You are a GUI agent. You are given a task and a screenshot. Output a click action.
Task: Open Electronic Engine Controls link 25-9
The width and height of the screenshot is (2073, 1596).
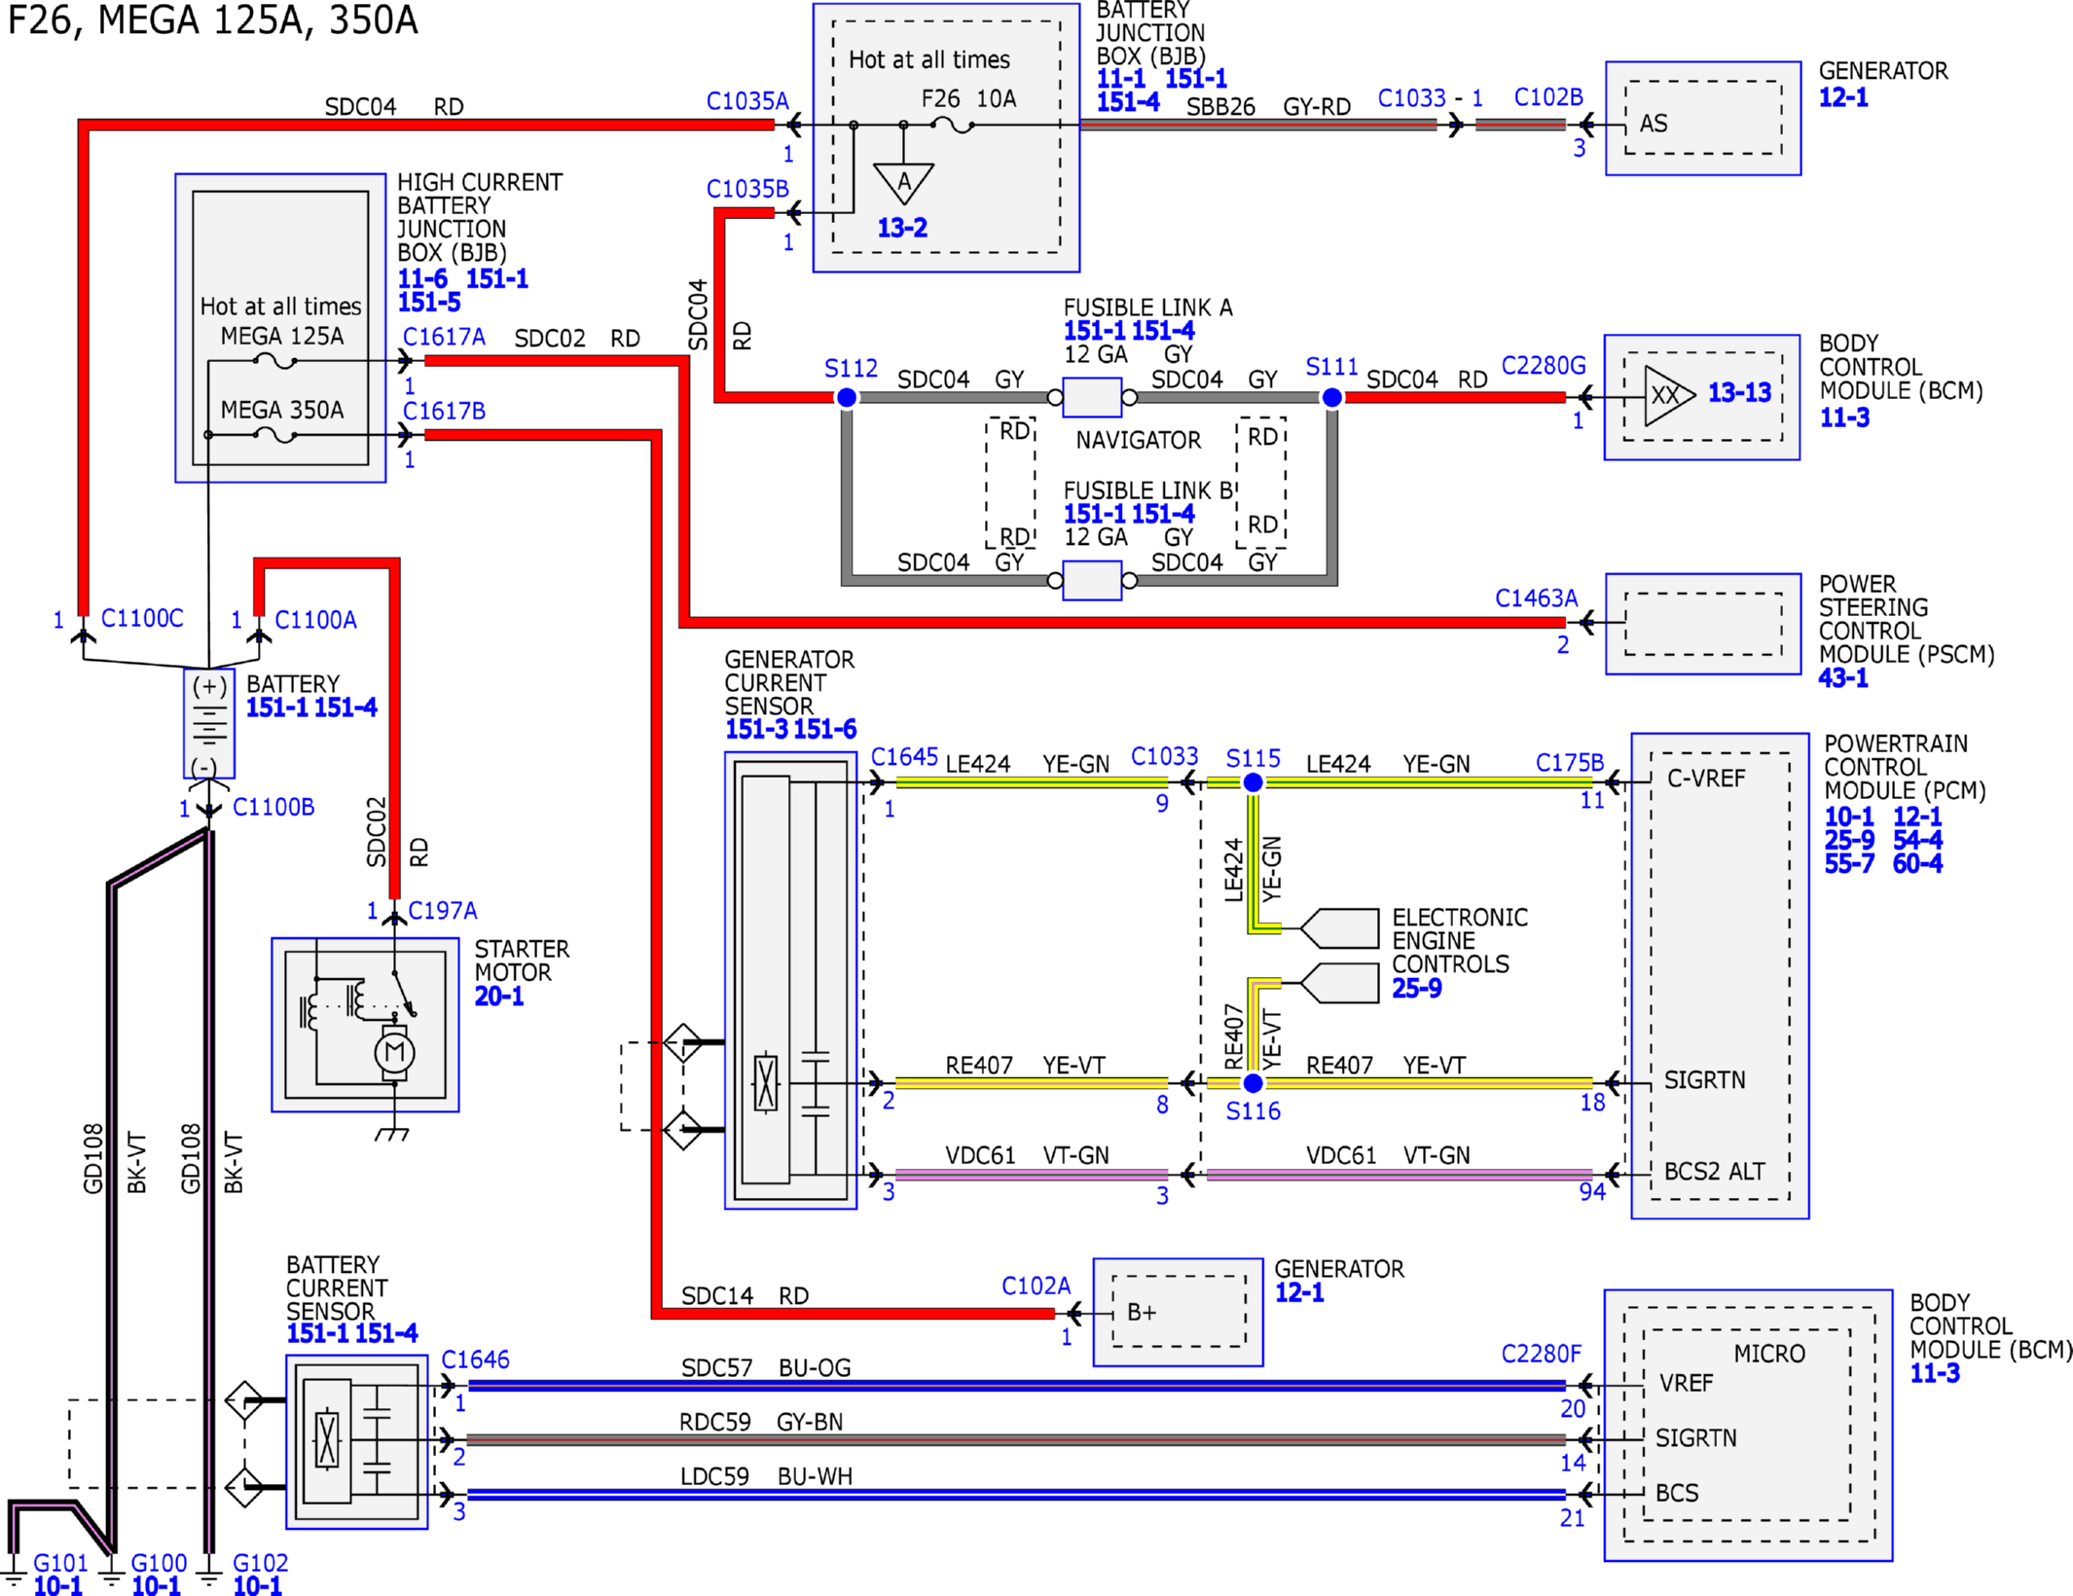(x=1416, y=988)
